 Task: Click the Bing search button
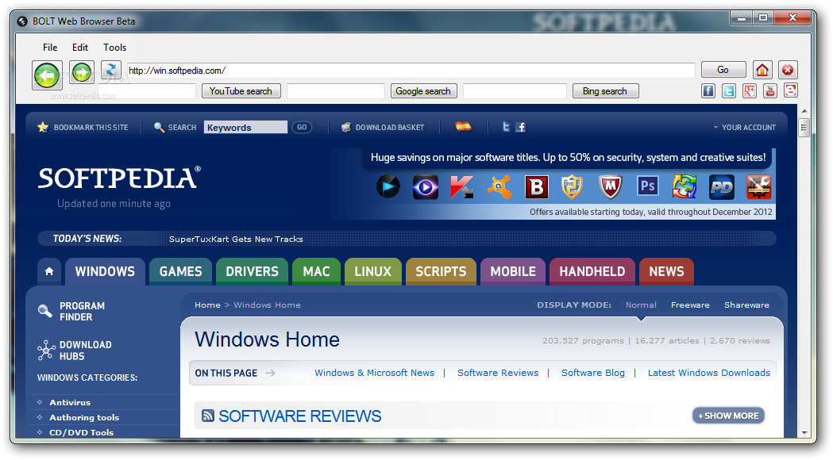(x=605, y=90)
